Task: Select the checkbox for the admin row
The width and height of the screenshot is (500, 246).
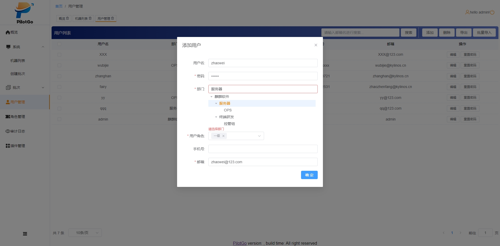Action: tap(59, 119)
